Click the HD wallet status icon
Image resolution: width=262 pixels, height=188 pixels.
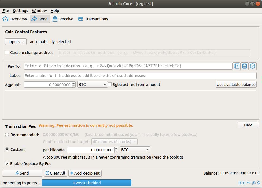click(249, 183)
